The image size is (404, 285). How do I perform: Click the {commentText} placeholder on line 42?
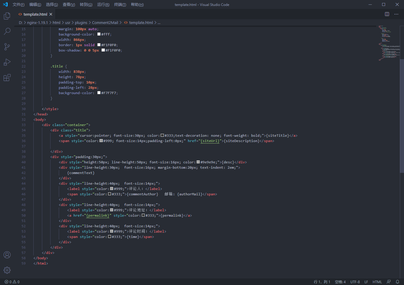pyautogui.click(x=81, y=173)
